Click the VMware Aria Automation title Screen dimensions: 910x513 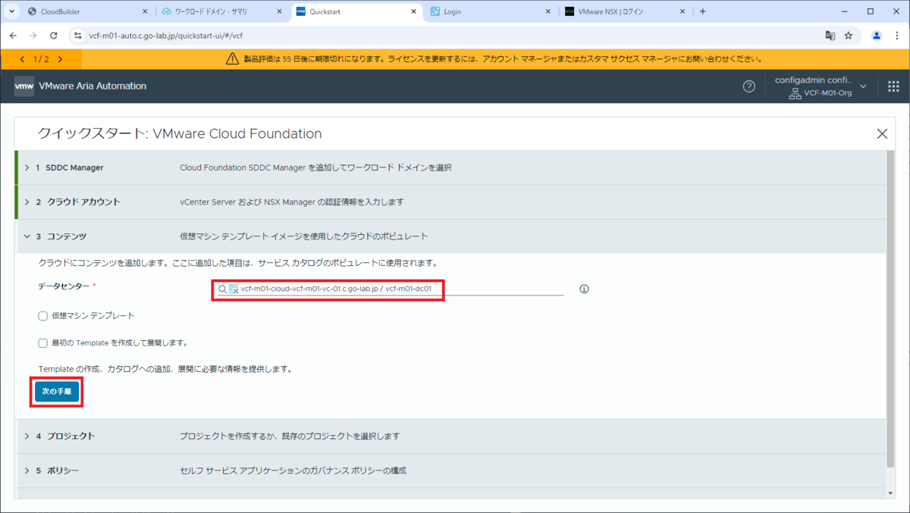(x=93, y=86)
